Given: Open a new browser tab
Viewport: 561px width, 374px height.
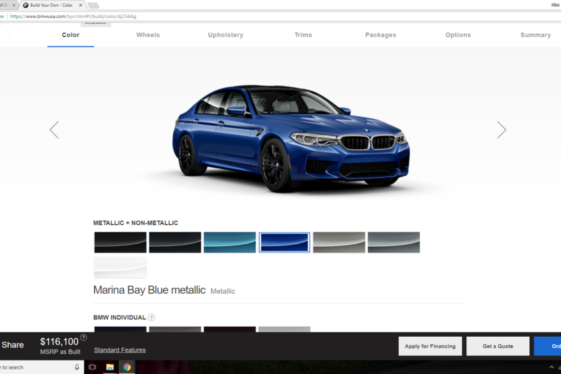Looking at the screenshot, I should pyautogui.click(x=93, y=5).
